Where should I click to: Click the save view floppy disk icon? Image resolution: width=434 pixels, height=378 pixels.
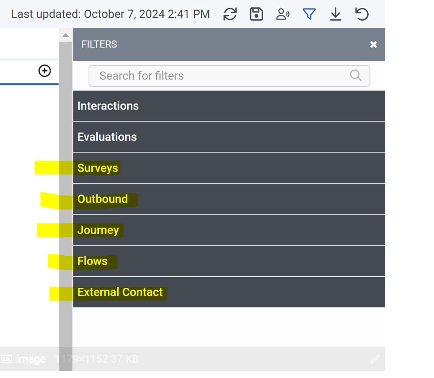(256, 14)
